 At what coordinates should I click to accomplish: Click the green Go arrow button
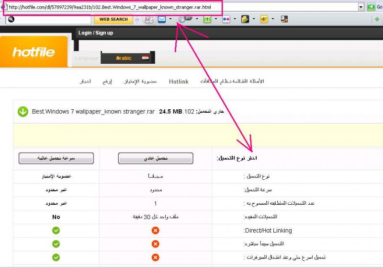[371, 7]
